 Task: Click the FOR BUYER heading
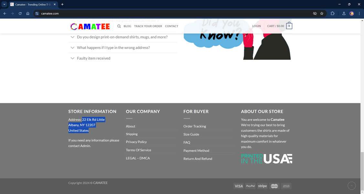[196, 112]
